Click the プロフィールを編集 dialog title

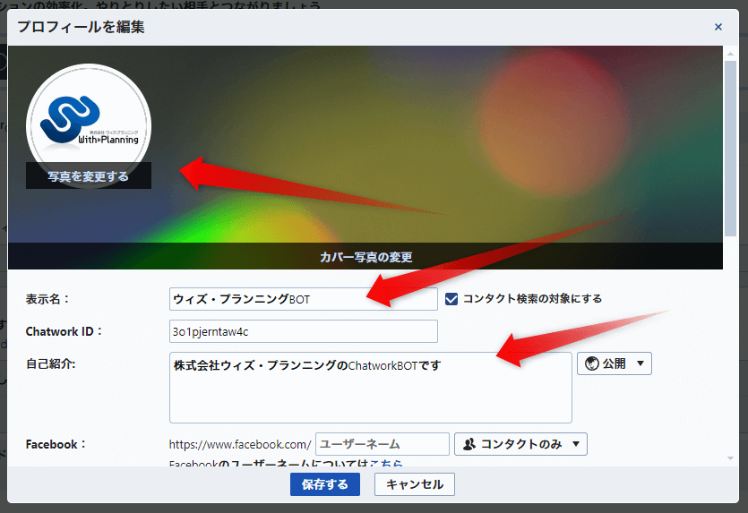coord(81,27)
